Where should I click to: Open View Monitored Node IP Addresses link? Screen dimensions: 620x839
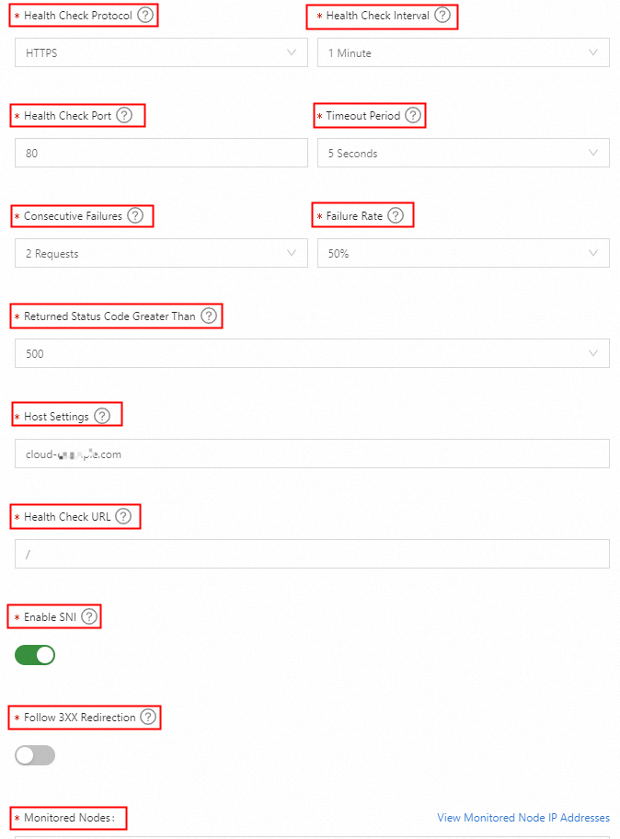click(x=522, y=817)
